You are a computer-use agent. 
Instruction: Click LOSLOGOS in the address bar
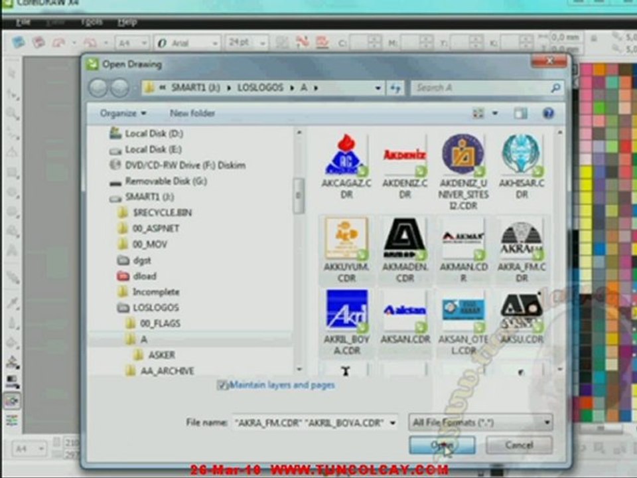coord(260,88)
